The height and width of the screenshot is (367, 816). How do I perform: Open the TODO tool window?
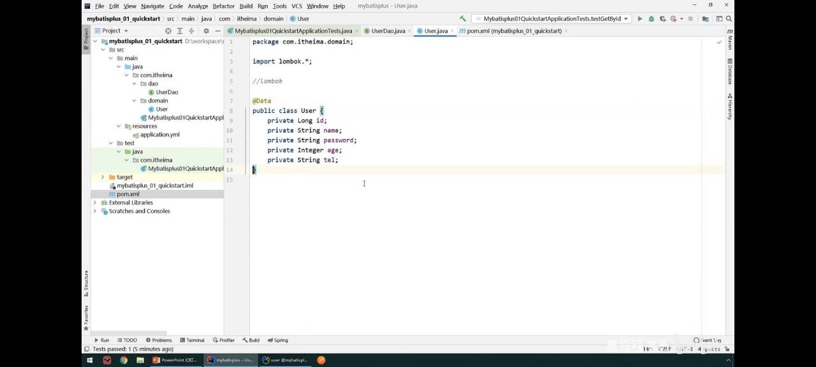tap(127, 340)
